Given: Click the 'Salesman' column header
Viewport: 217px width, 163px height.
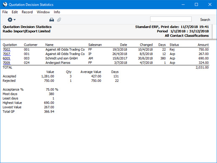Looking at the screenshot, I should pyautogui.click(x=95, y=45).
